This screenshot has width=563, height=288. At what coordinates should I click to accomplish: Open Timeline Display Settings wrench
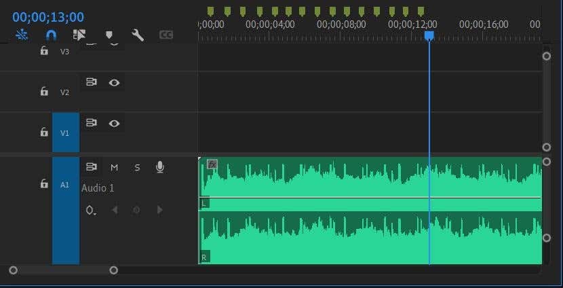click(138, 35)
